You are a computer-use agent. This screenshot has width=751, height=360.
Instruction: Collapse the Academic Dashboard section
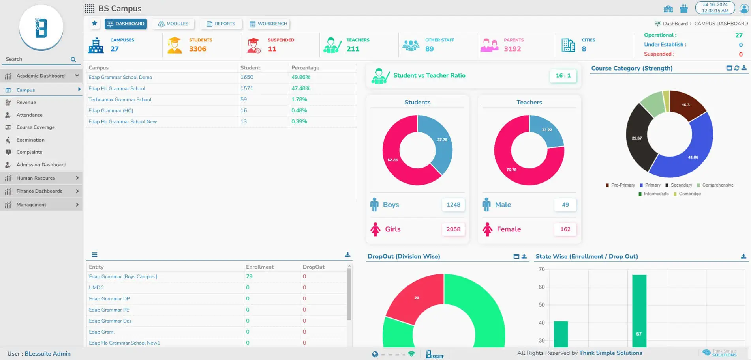[x=77, y=76]
